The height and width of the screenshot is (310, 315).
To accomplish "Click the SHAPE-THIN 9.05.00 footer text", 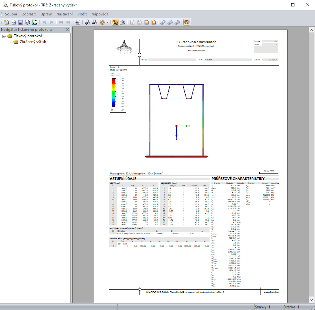I will 185,292.
